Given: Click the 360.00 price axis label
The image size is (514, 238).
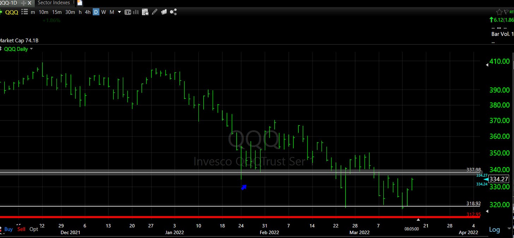Looking at the screenshot, I should tap(500, 136).
